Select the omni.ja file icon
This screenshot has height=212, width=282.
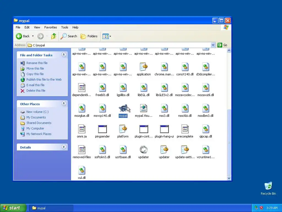[82, 129]
